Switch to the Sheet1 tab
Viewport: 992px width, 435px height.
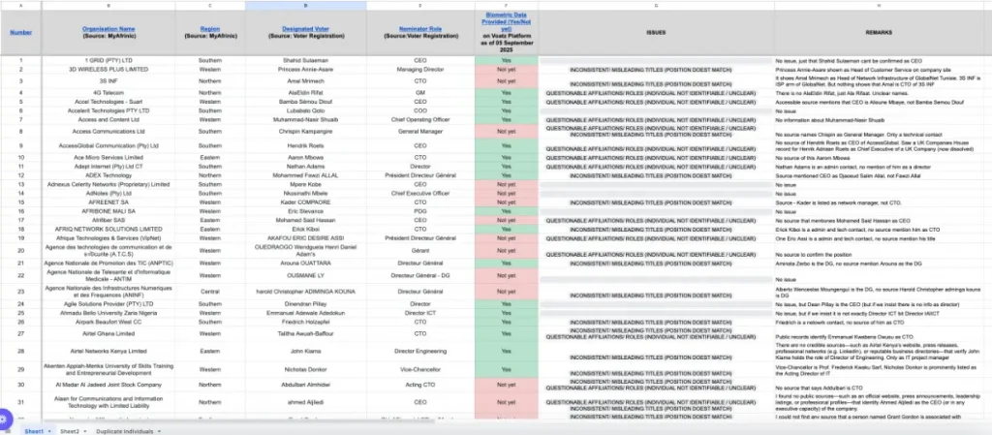(x=34, y=431)
